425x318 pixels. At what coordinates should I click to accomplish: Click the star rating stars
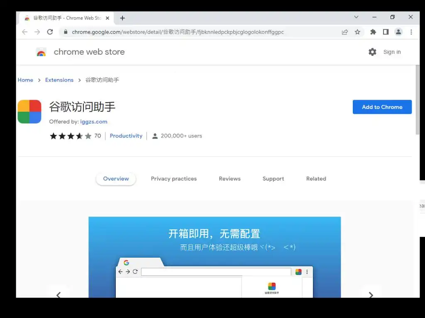[x=71, y=136]
